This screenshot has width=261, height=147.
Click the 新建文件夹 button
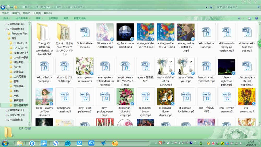[80, 18]
